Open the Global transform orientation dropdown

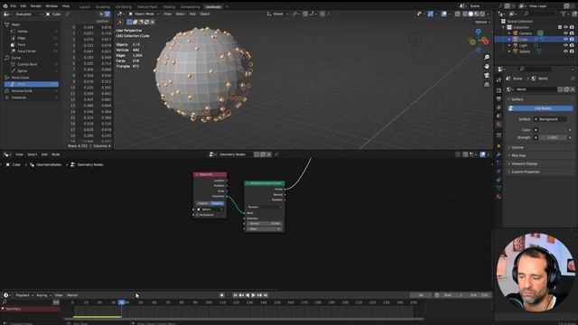click(277, 14)
